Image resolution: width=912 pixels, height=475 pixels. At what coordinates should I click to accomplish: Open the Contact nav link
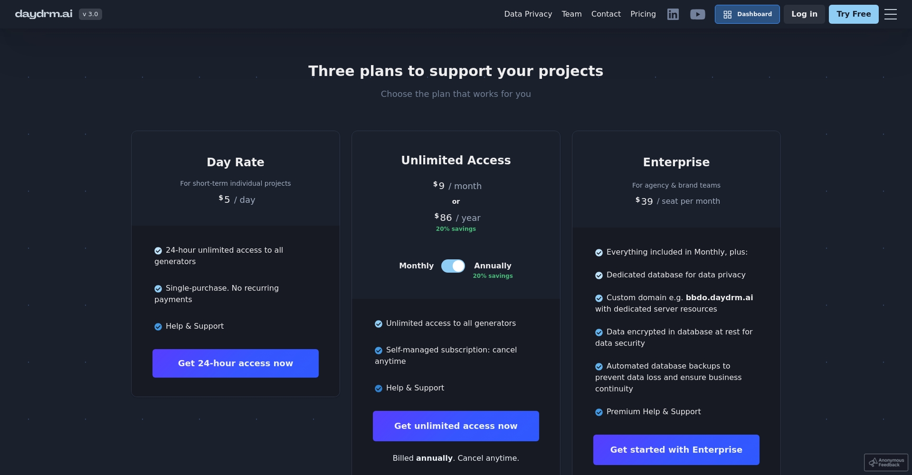[606, 14]
